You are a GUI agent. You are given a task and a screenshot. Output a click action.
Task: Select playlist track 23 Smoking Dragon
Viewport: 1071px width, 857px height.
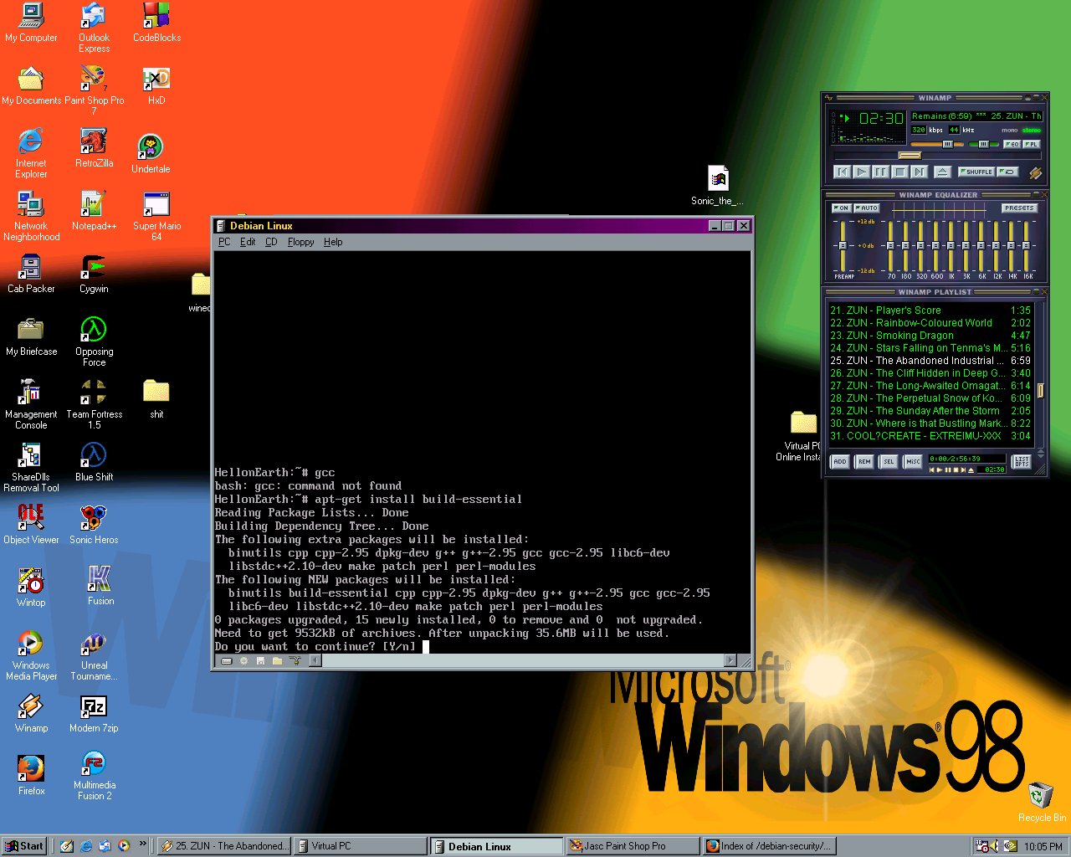[x=930, y=335]
